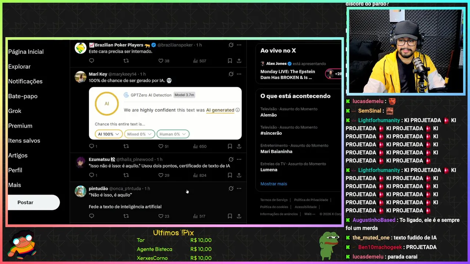Screen dimensions: 470x264
Task: Bookmark the Brazilian Poker Players post
Action: click(x=230, y=61)
